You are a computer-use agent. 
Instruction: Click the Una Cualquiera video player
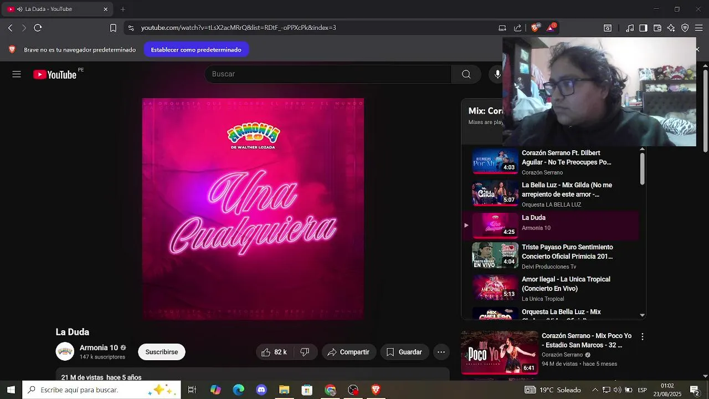253,209
